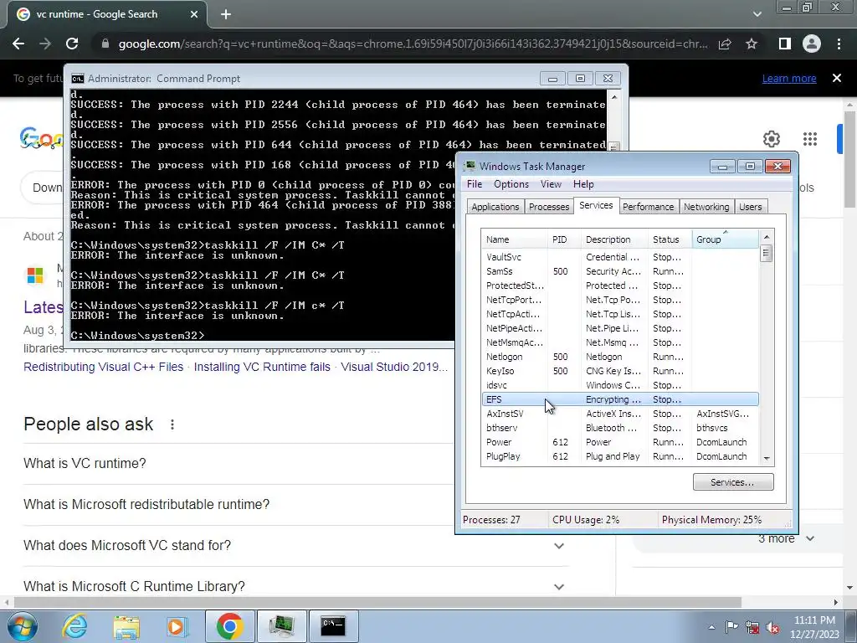
Task: Close the vc runtime Google Search tab
Action: coord(194,14)
